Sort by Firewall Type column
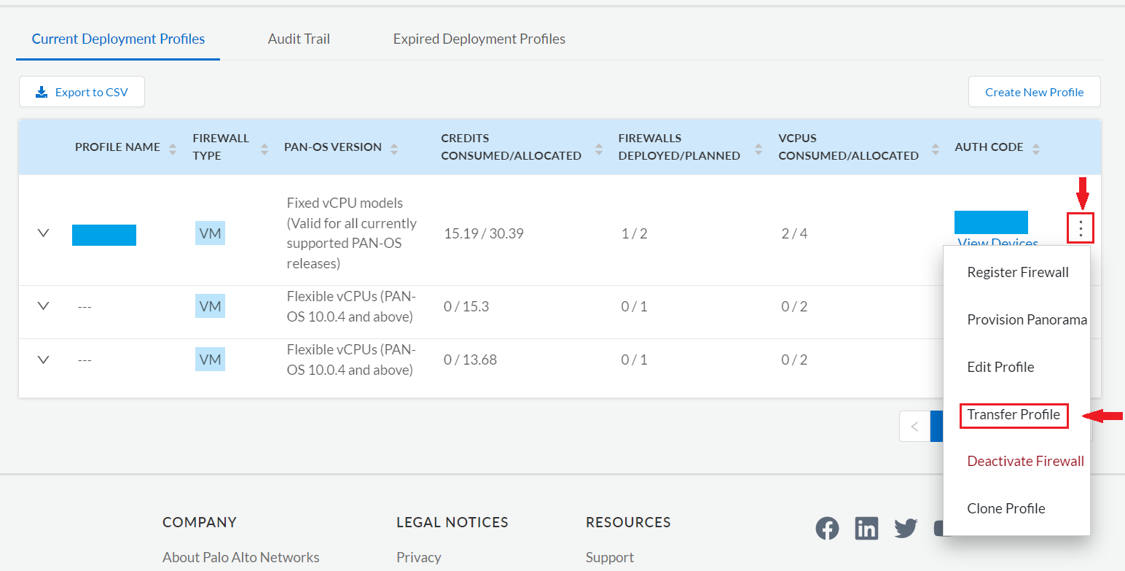This screenshot has height=571, width=1125. pos(264,148)
